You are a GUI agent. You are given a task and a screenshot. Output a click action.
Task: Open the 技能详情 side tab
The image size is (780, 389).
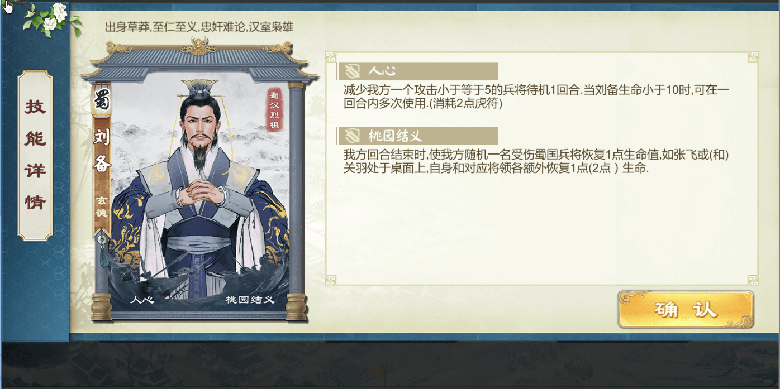tap(35, 155)
